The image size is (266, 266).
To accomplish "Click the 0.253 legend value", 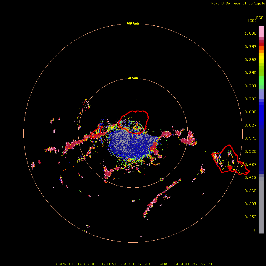I will coord(250,217).
